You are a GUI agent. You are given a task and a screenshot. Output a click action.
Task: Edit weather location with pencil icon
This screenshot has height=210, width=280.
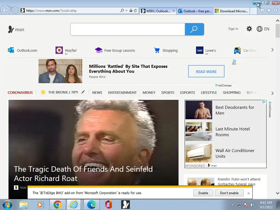pos(83,92)
